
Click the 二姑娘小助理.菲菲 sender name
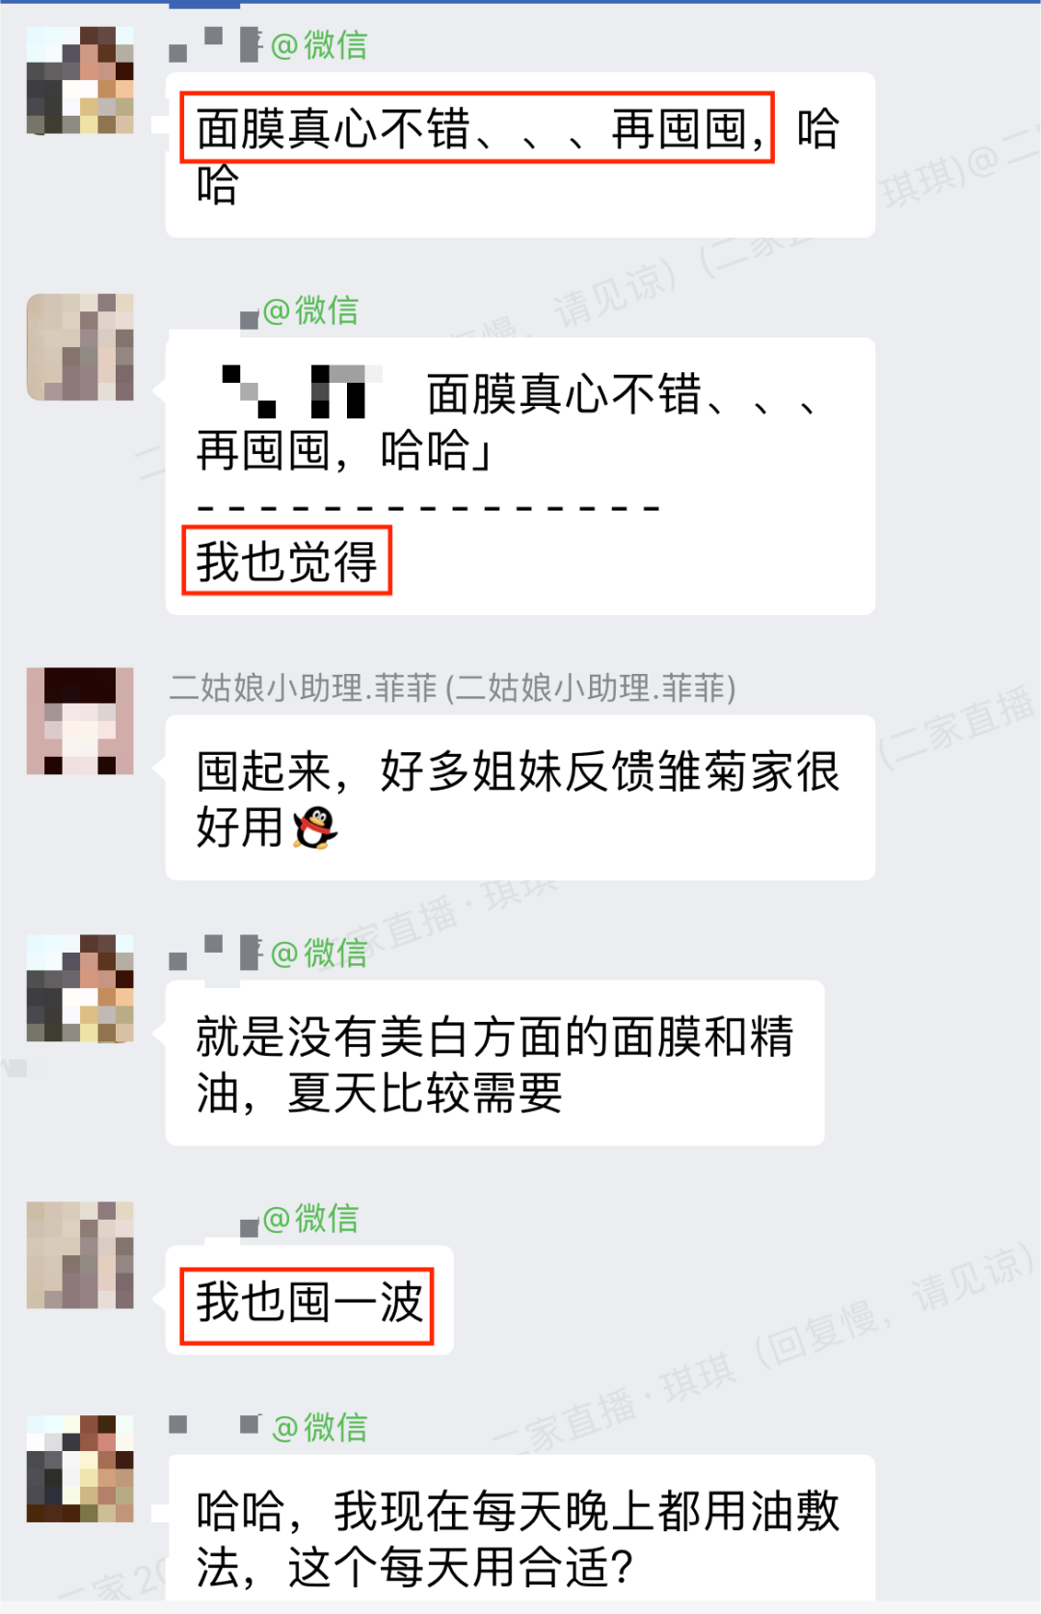pyautogui.click(x=453, y=688)
